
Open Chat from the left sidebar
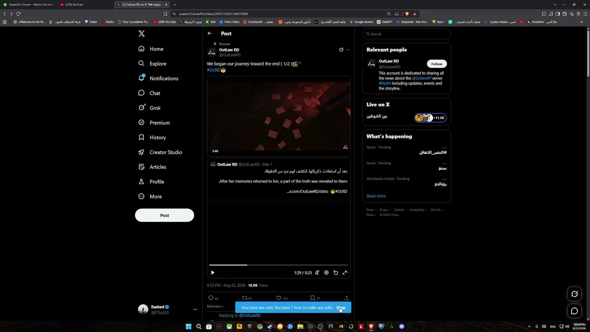149,93
